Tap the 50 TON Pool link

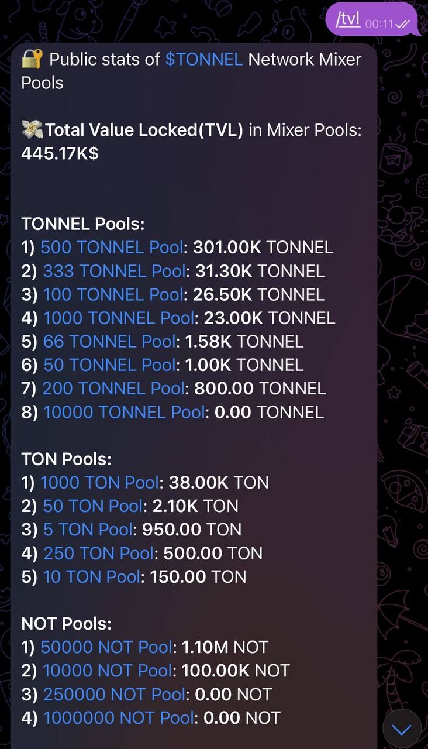click(94, 506)
